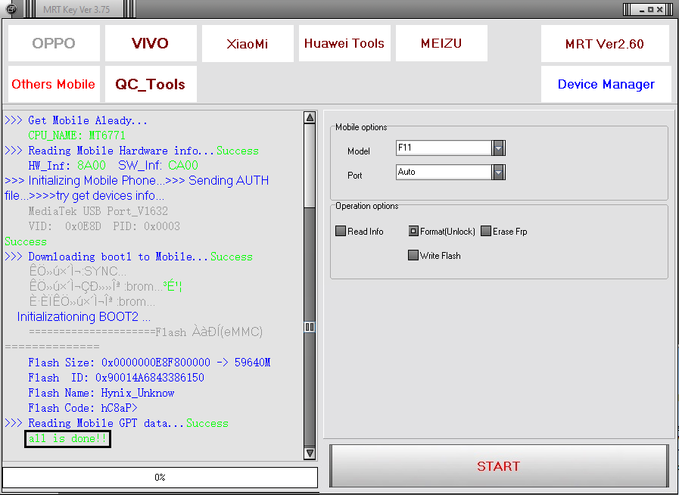Click the Model field showing F11
Viewport: 679px width, 495px height.
point(444,148)
